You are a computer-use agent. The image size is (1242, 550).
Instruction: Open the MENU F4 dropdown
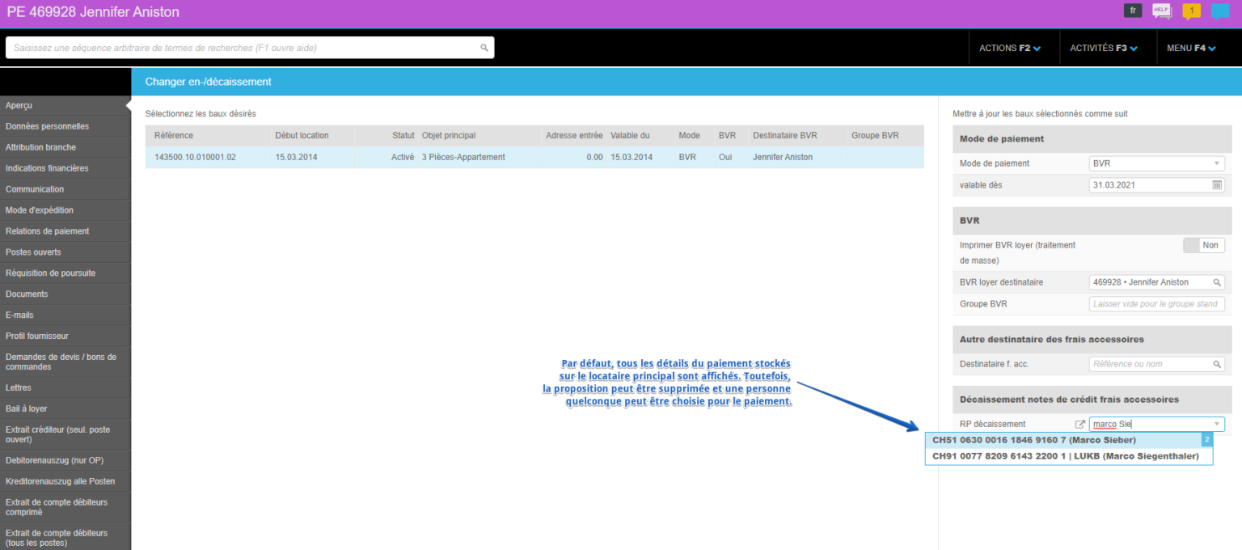[x=1190, y=48]
